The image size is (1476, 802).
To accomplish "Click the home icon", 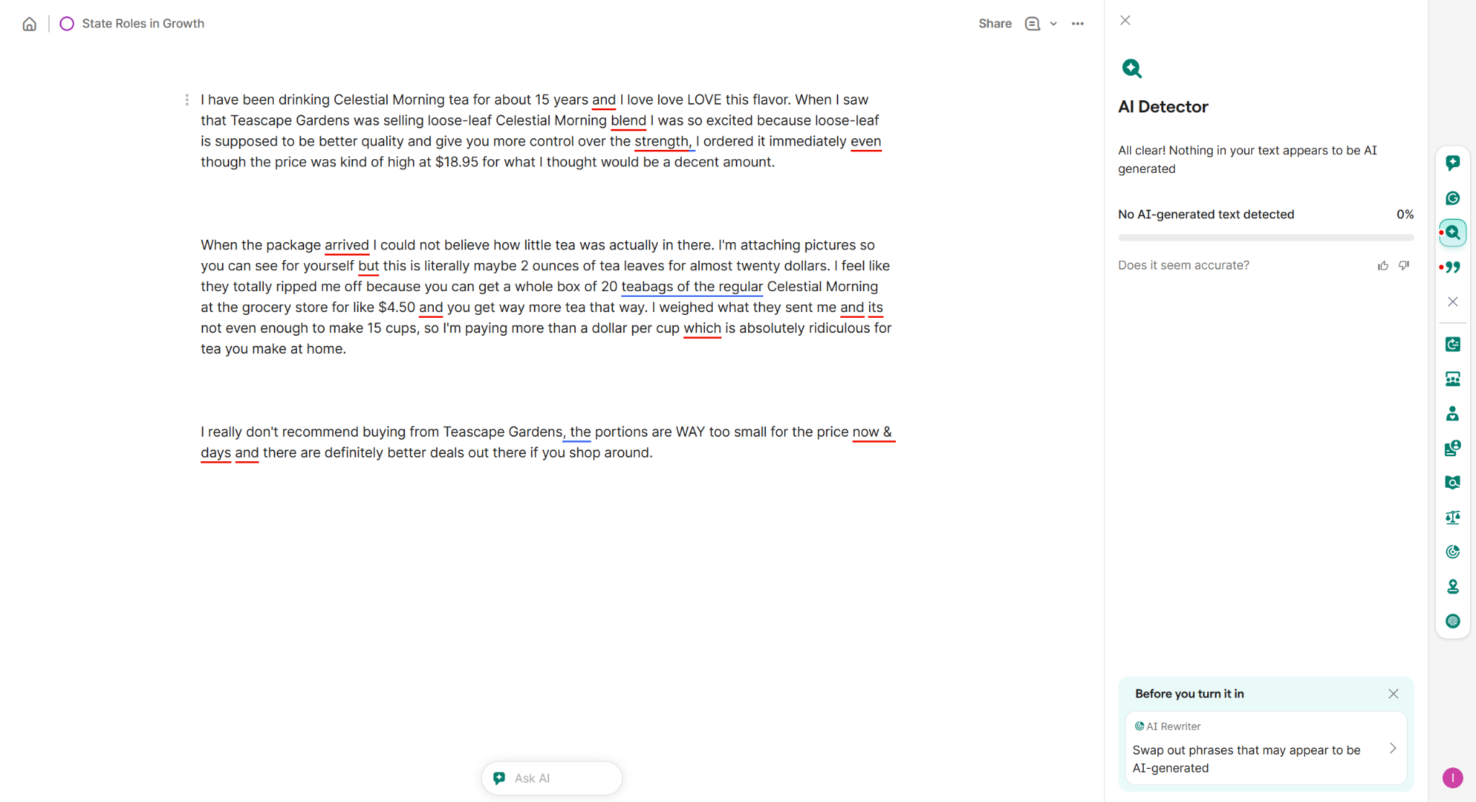I will click(30, 24).
